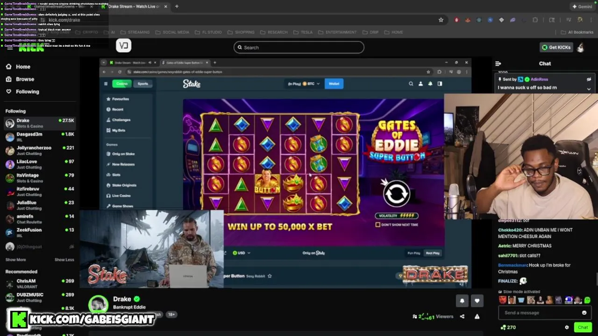Select Dasgasd3m channel in sidebar
The image size is (598, 336).
(40, 137)
